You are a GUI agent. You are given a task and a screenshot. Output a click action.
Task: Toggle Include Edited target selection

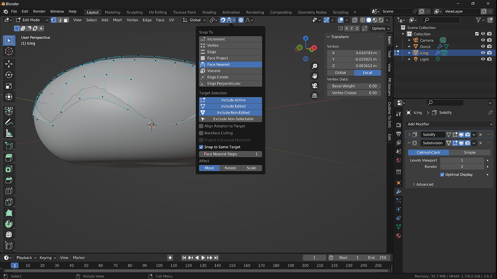231,106
